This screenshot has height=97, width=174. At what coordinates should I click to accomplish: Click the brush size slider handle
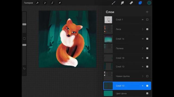24,25
